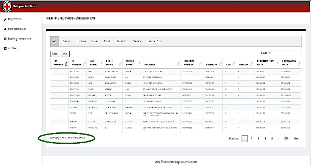Go to the Previous page
The width and height of the screenshot is (314, 166).
[x=234, y=139]
